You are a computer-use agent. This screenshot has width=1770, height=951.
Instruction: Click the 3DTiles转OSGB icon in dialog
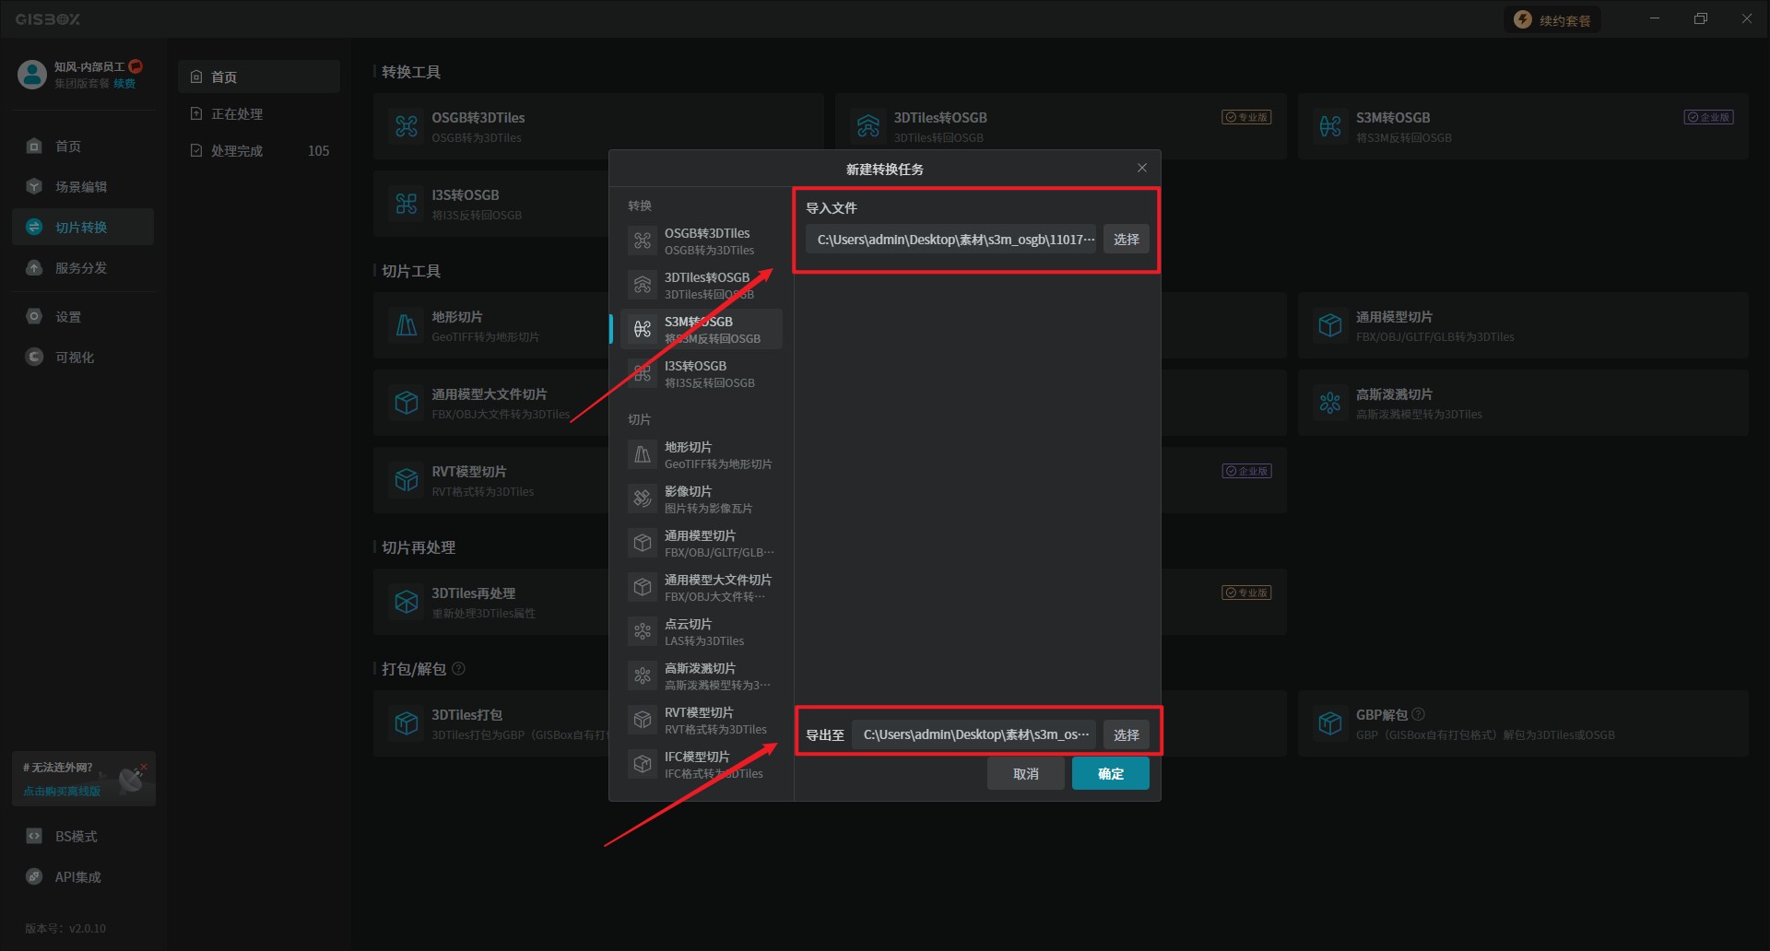pos(643,286)
